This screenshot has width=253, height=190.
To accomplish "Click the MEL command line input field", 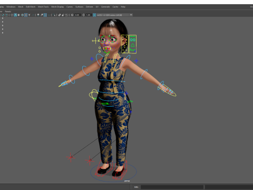I will pos(172,187).
